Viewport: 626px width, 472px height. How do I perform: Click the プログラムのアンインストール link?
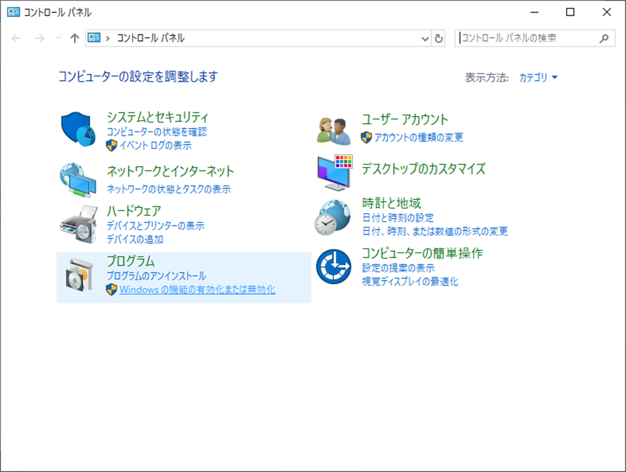pyautogui.click(x=156, y=276)
